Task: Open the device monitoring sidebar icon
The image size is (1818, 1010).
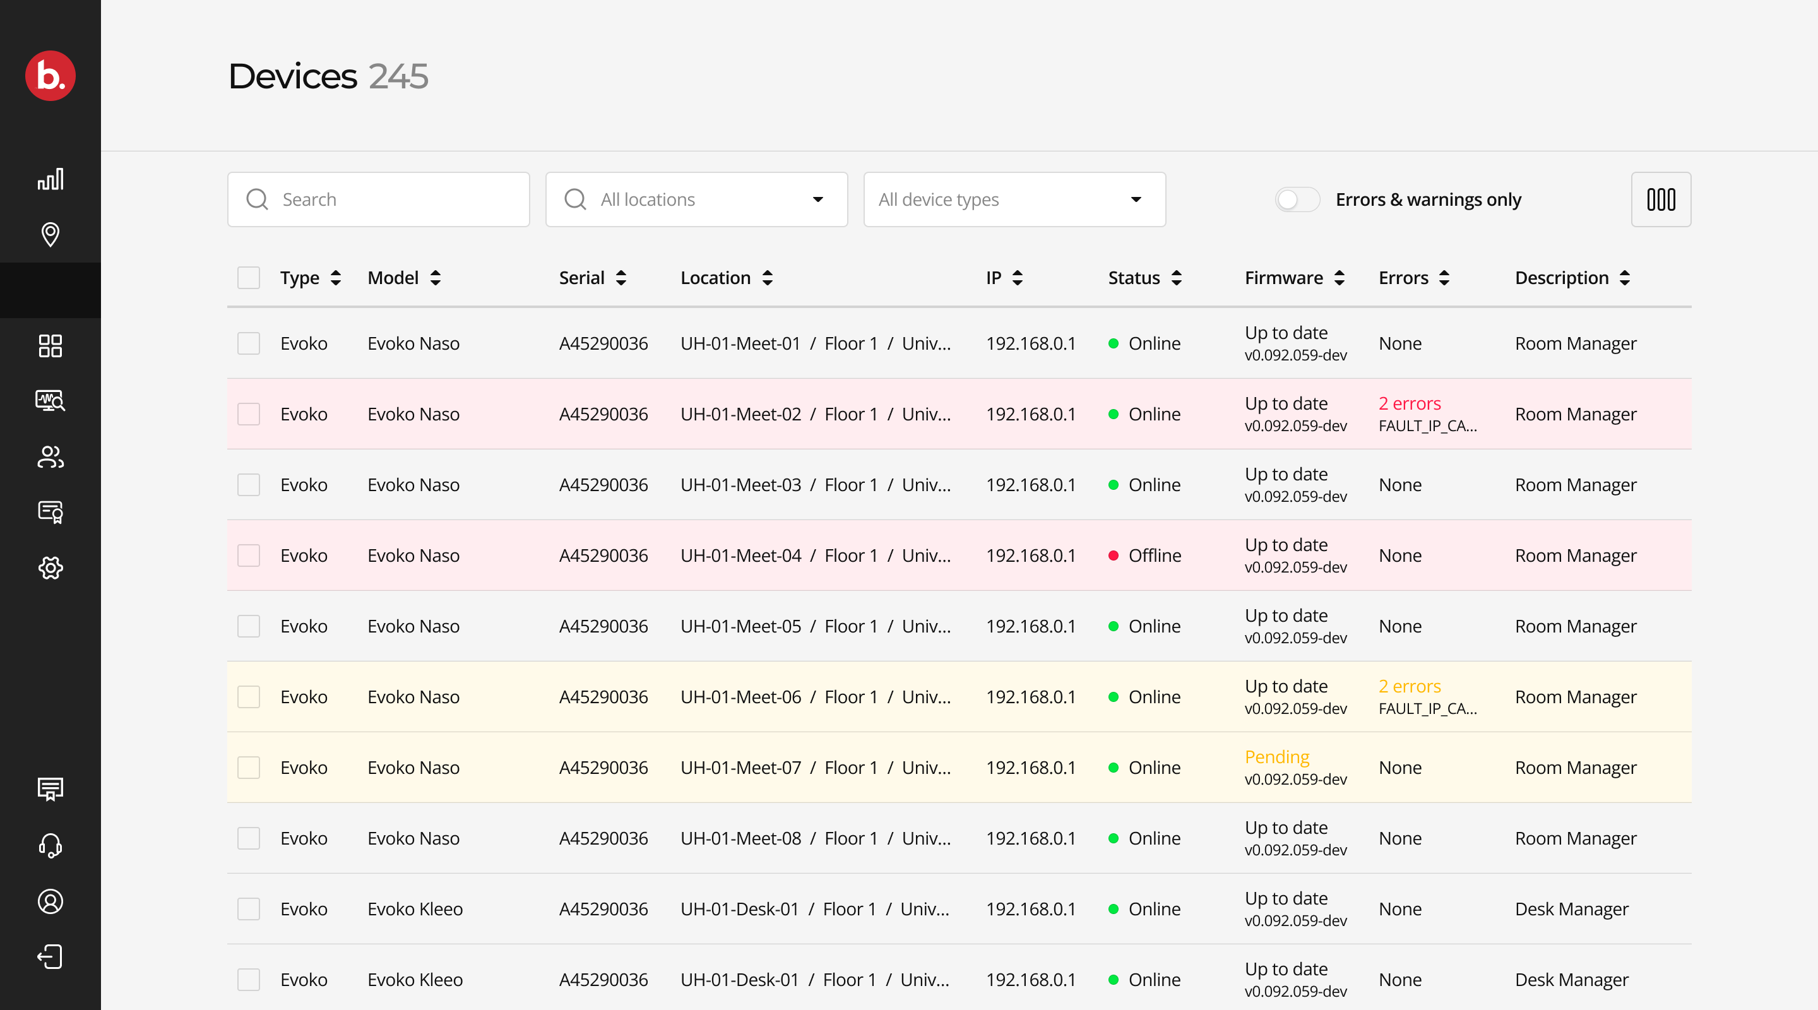Action: click(50, 401)
